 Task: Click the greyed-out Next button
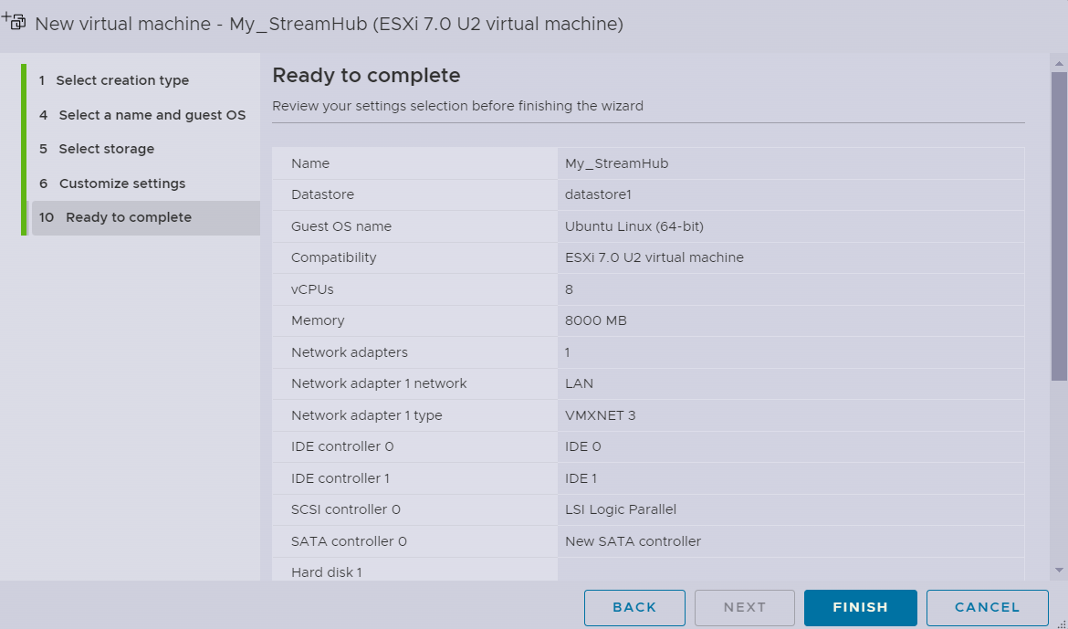click(744, 607)
